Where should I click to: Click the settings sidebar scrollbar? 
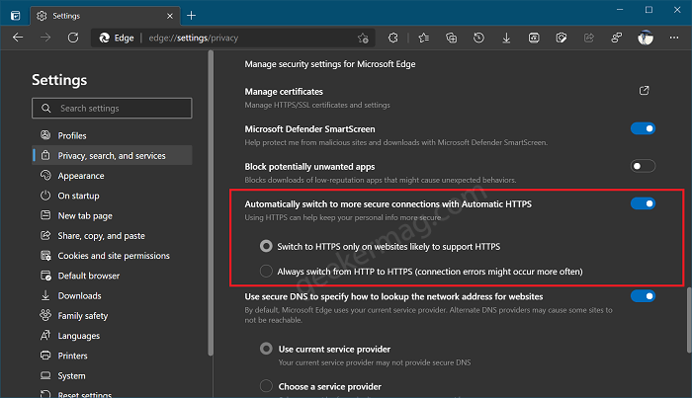click(x=211, y=202)
